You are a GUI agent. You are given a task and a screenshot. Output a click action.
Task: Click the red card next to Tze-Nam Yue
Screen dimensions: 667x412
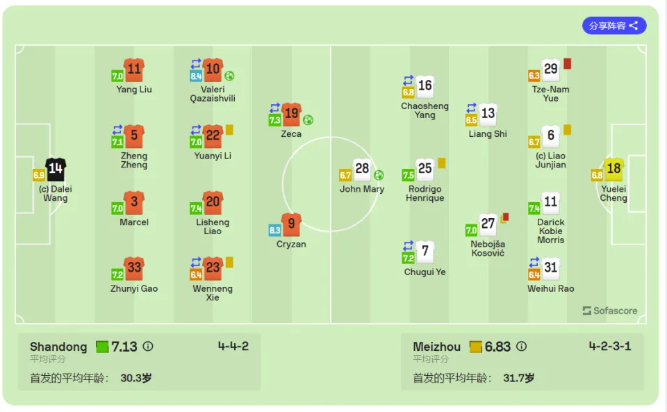tap(567, 64)
